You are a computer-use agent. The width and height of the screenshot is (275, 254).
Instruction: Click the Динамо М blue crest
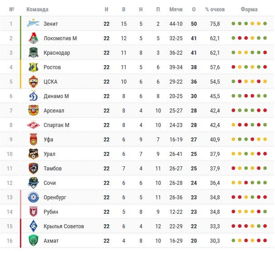[x=33, y=95]
